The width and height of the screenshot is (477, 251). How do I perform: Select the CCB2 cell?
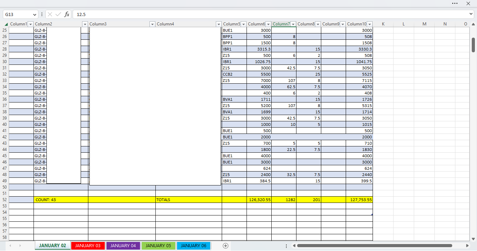pos(234,74)
